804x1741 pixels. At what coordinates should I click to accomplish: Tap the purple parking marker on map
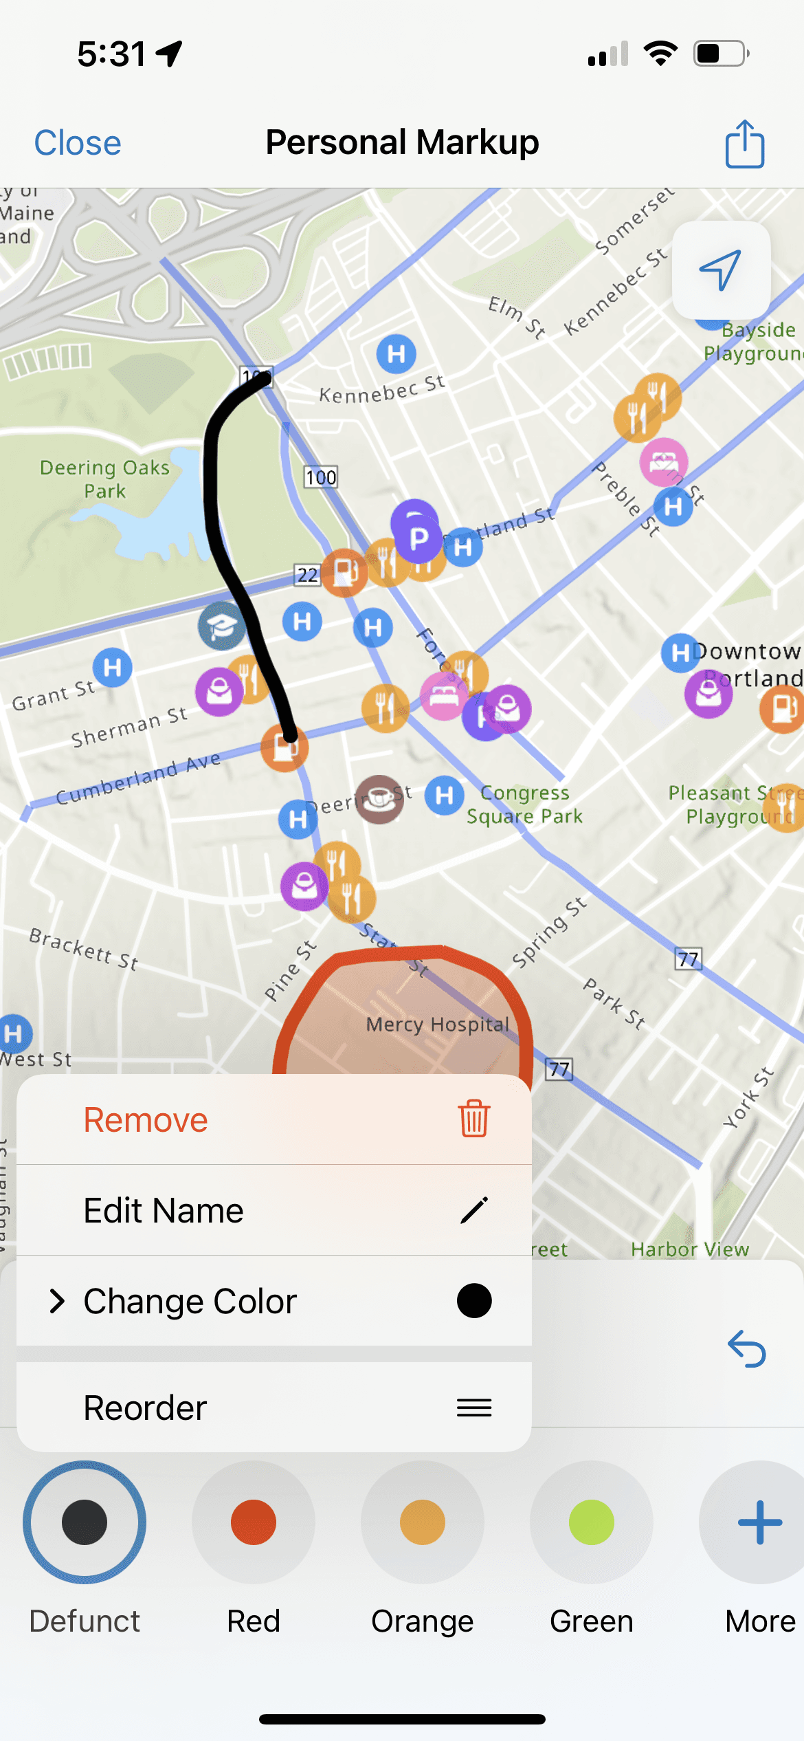pos(417,538)
